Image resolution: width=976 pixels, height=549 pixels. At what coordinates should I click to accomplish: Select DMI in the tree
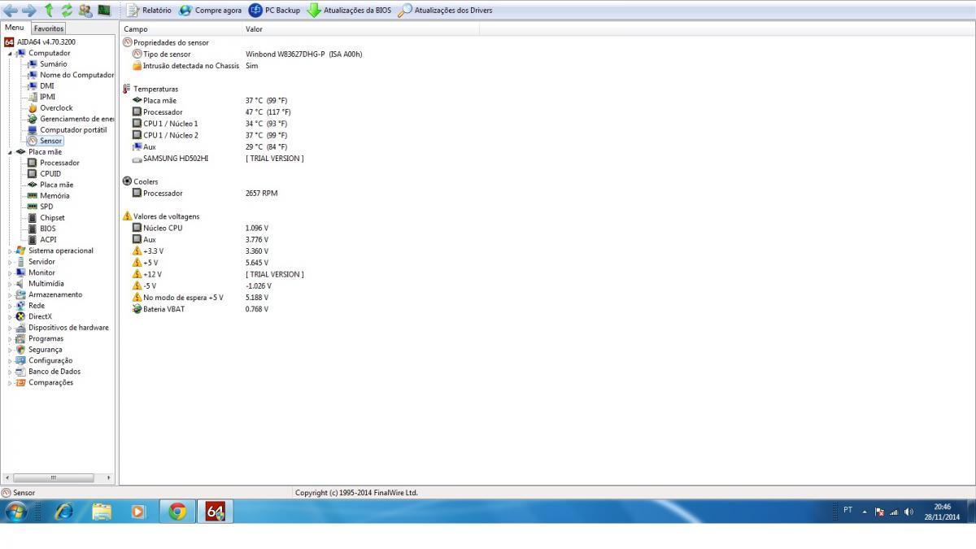(x=47, y=85)
